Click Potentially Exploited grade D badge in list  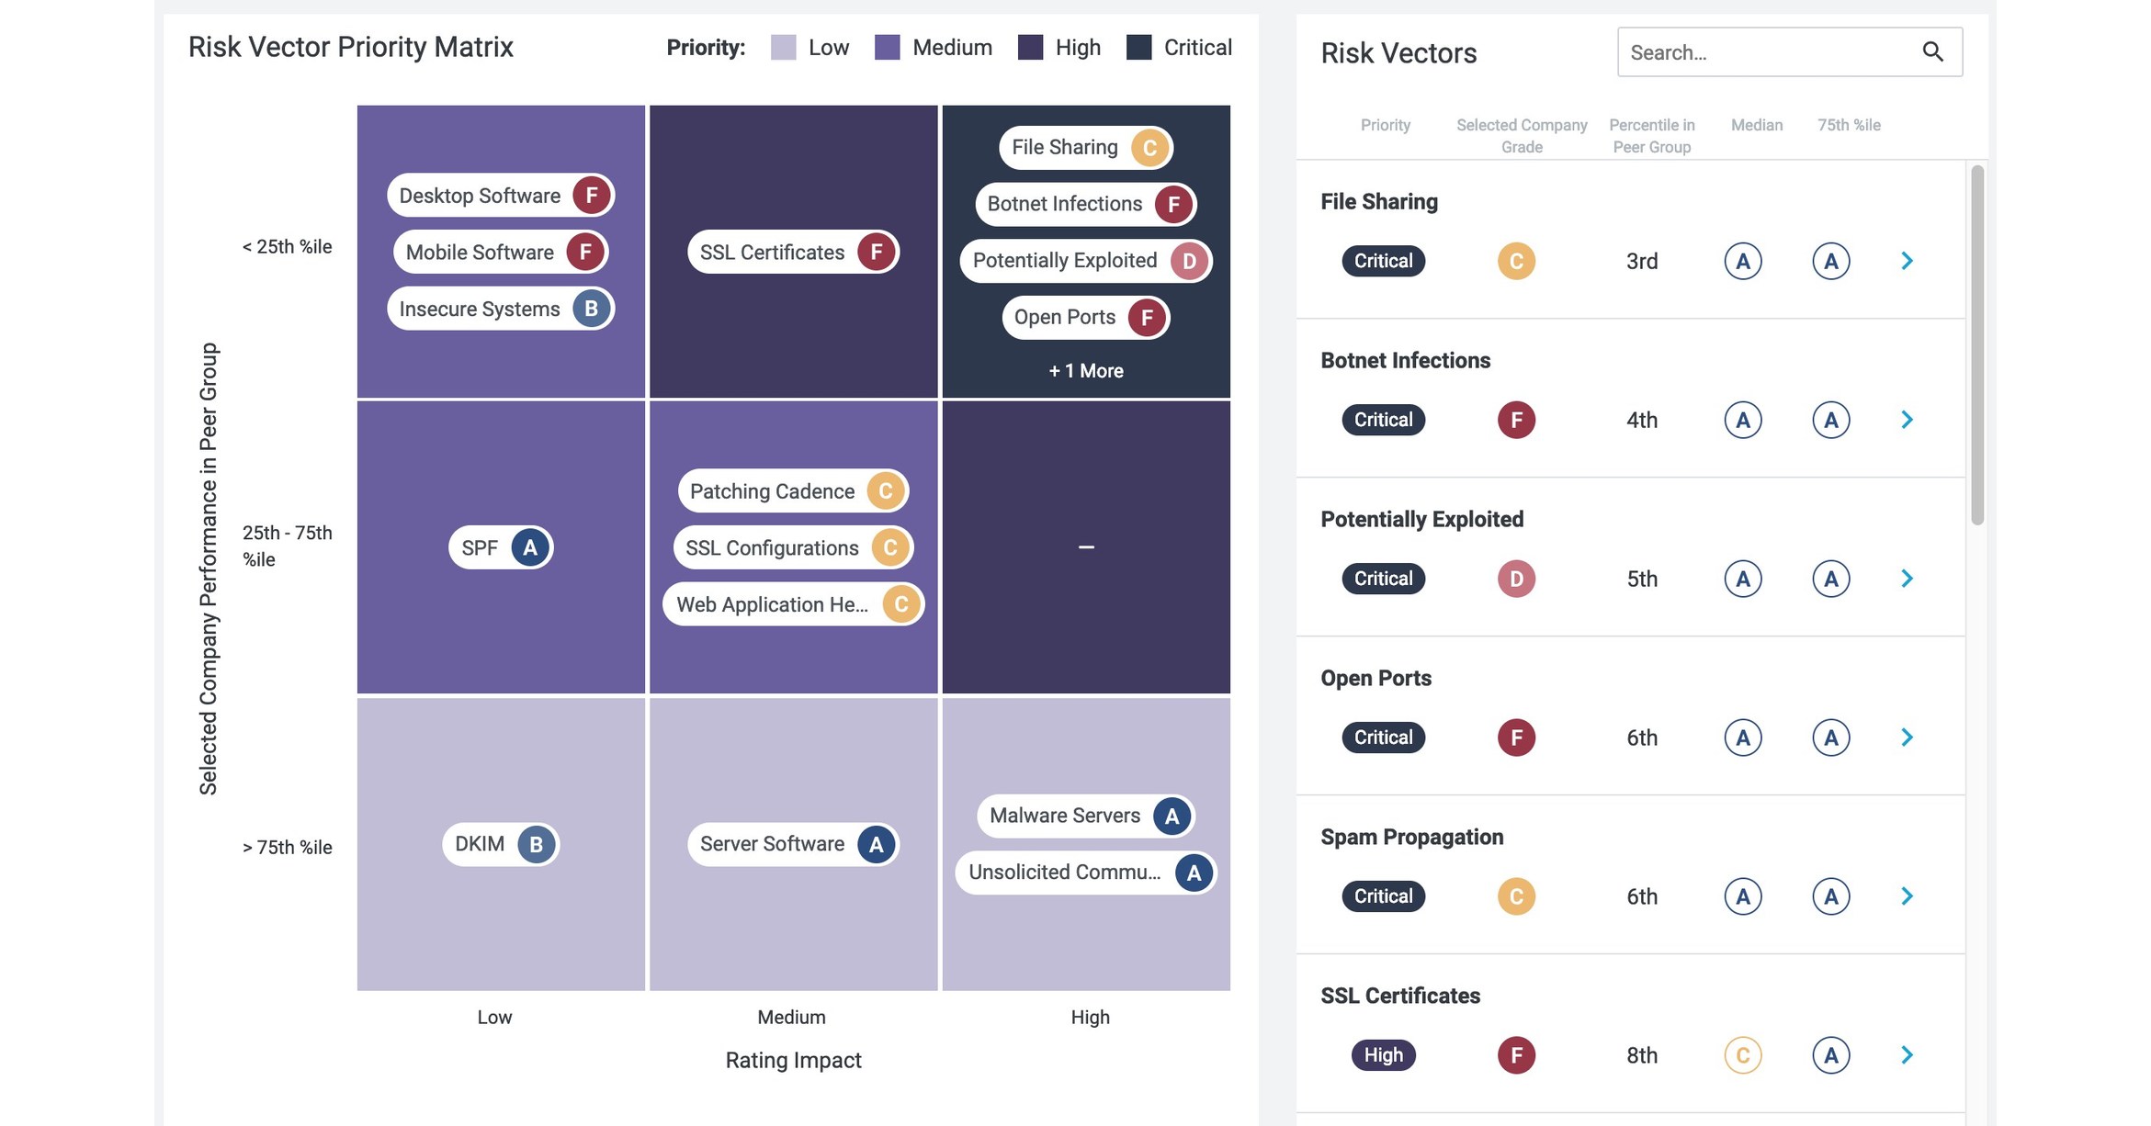[1516, 579]
